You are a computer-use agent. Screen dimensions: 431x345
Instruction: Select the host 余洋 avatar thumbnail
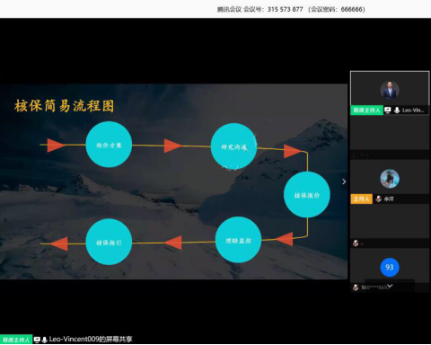[390, 179]
